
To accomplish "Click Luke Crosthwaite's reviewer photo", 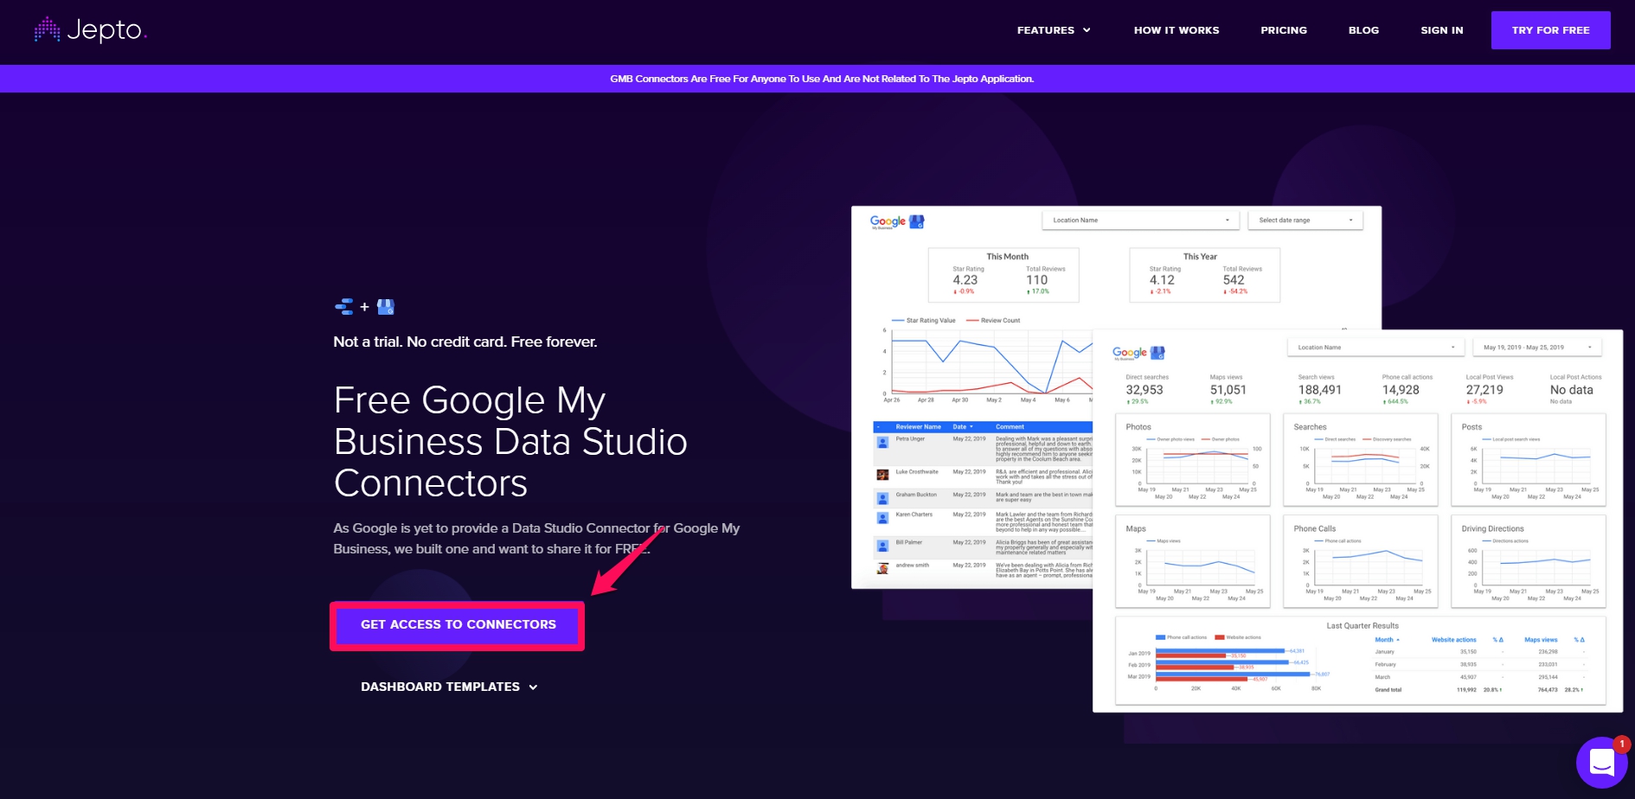I will click(x=882, y=475).
